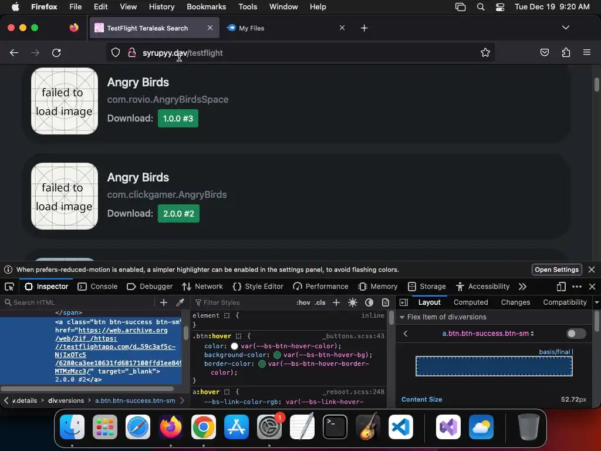Open the Changes sidebar tab
The width and height of the screenshot is (601, 451).
click(515, 302)
